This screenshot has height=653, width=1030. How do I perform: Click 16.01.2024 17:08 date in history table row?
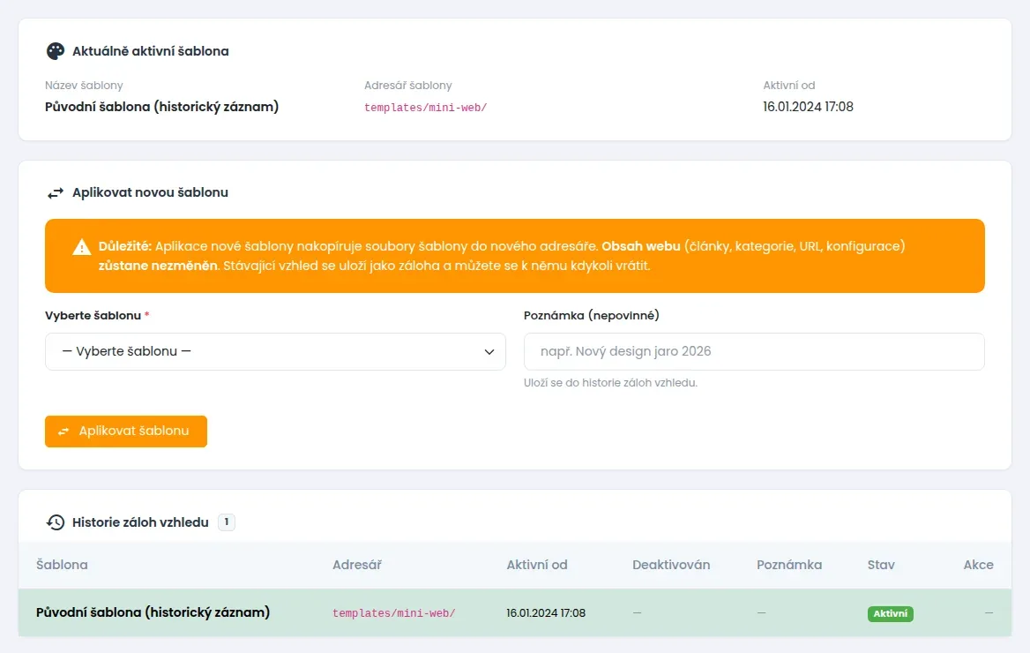coord(546,613)
